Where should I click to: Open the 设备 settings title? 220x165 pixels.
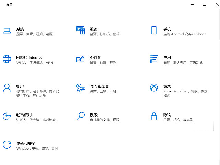(94, 29)
